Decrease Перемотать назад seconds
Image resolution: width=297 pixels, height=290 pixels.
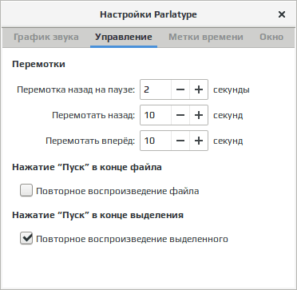pos(180,115)
